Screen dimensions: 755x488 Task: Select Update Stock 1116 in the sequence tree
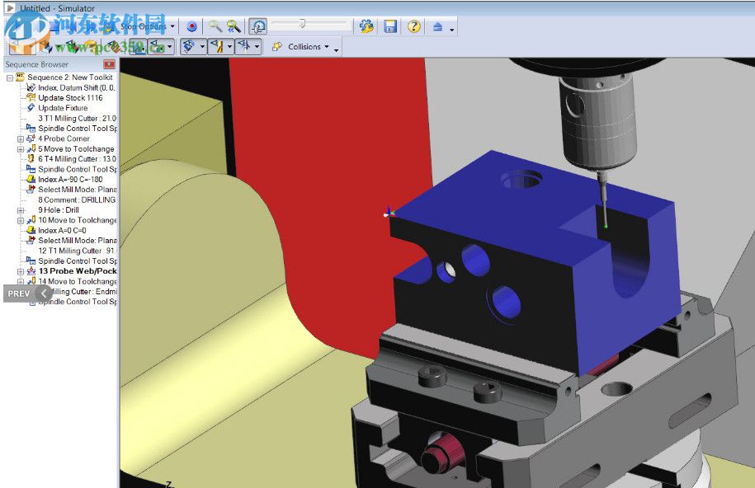(70, 98)
